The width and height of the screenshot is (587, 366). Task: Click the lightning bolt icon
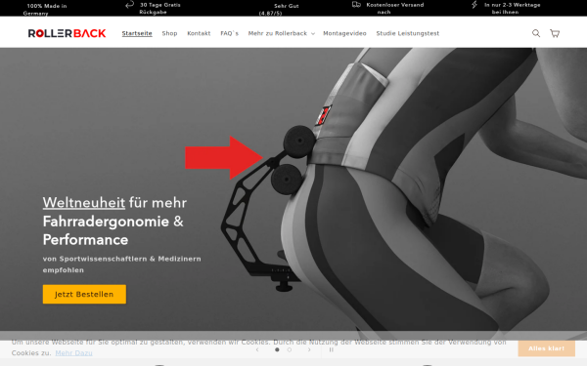[x=474, y=5]
